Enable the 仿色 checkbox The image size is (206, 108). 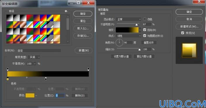(145, 19)
